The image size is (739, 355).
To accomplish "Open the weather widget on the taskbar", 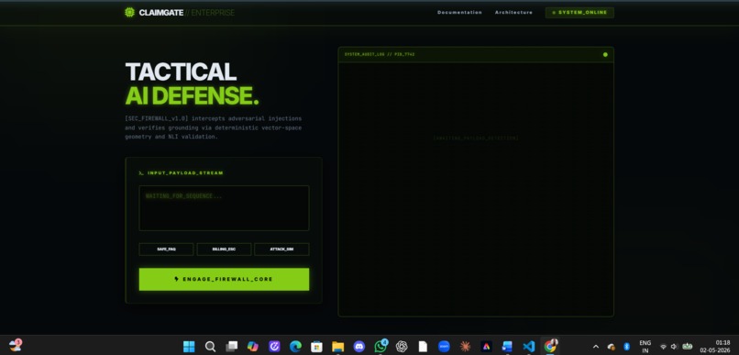I will [15, 346].
